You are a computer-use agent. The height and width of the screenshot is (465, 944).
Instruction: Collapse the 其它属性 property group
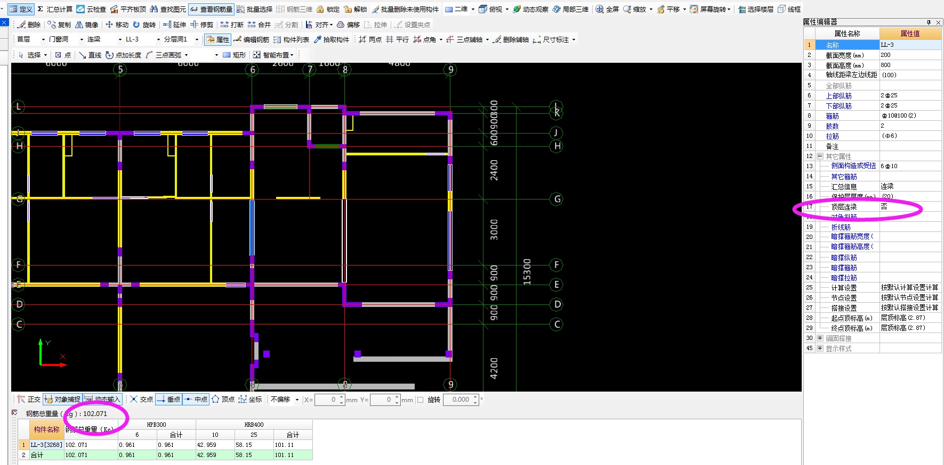pos(820,156)
